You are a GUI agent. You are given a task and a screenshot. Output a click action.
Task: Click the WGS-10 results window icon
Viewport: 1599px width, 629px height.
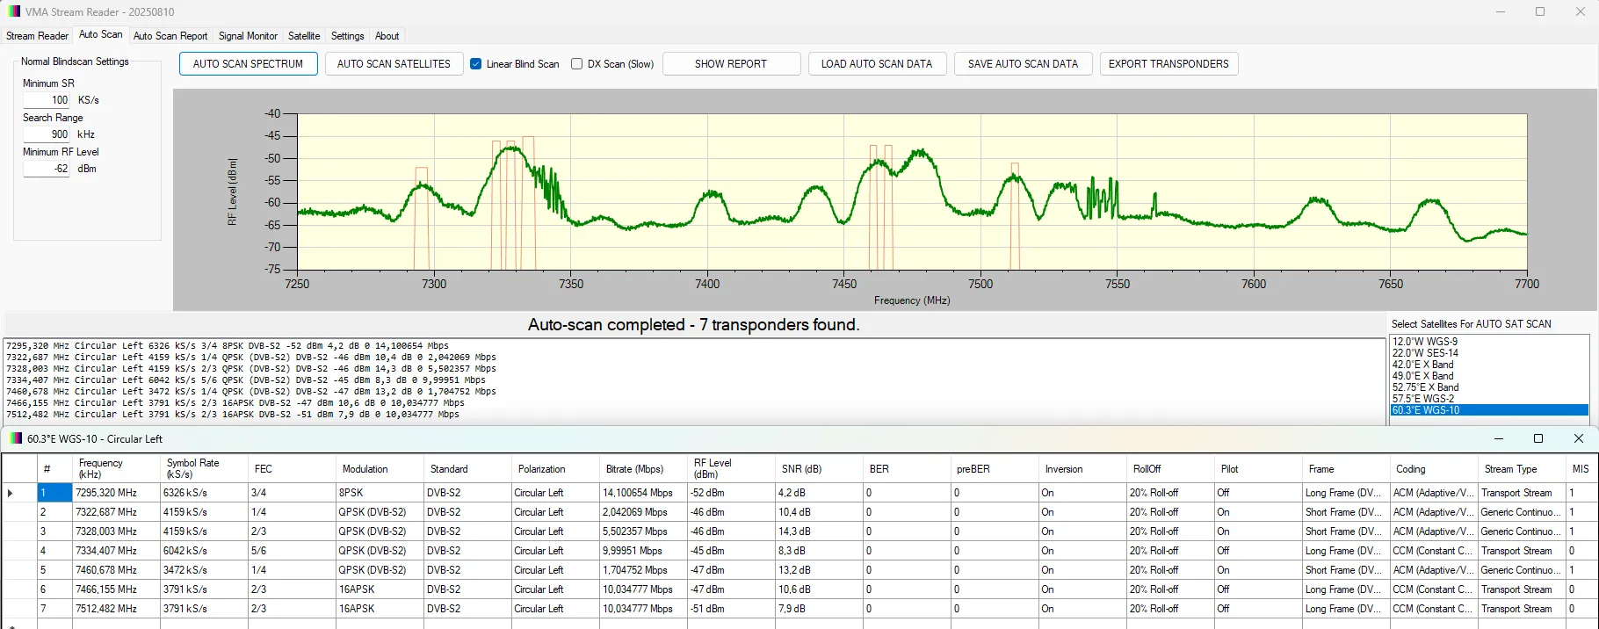pyautogui.click(x=16, y=438)
